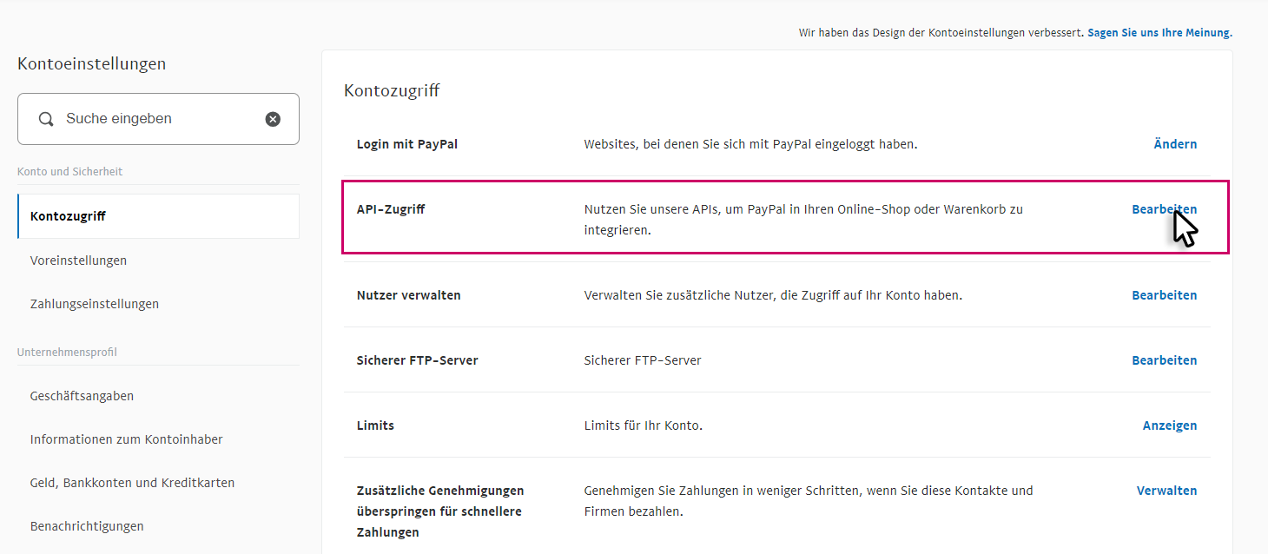Click Bearbeiten for Sicherer FTP-Server

(x=1164, y=360)
